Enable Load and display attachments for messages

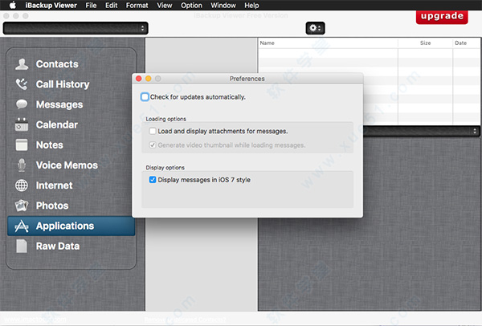[153, 131]
